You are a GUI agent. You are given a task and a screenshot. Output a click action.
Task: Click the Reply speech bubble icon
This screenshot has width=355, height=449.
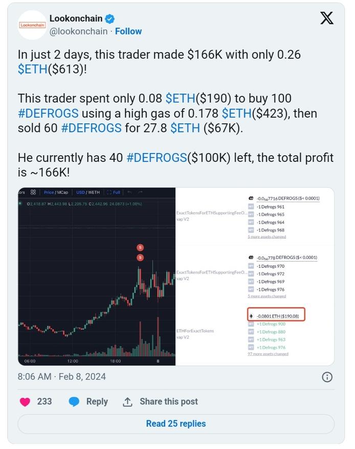[74, 402]
